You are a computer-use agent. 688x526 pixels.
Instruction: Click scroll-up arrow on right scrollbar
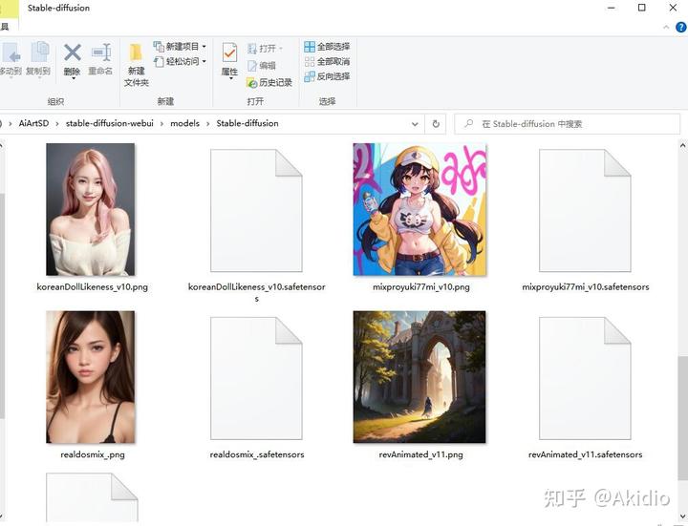tap(682, 146)
